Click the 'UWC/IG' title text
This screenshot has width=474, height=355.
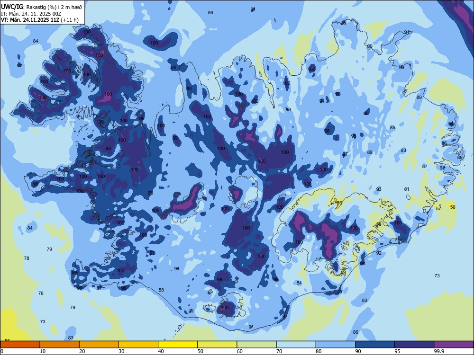coord(11,7)
